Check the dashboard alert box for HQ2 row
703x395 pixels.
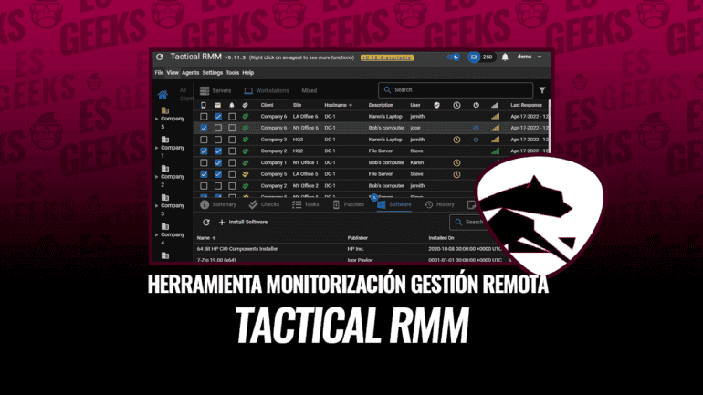click(x=232, y=151)
